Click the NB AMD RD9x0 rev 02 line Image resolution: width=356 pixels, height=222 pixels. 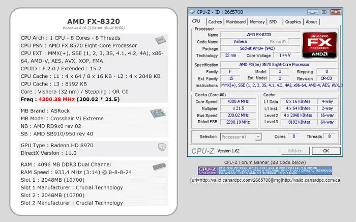[51, 126]
